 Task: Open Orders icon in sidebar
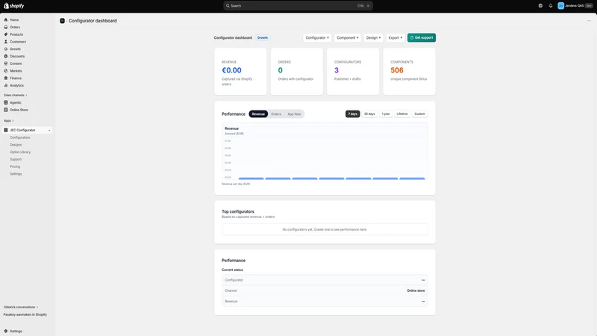tap(6, 27)
